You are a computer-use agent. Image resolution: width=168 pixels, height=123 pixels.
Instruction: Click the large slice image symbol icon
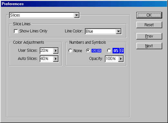(x=122, y=50)
